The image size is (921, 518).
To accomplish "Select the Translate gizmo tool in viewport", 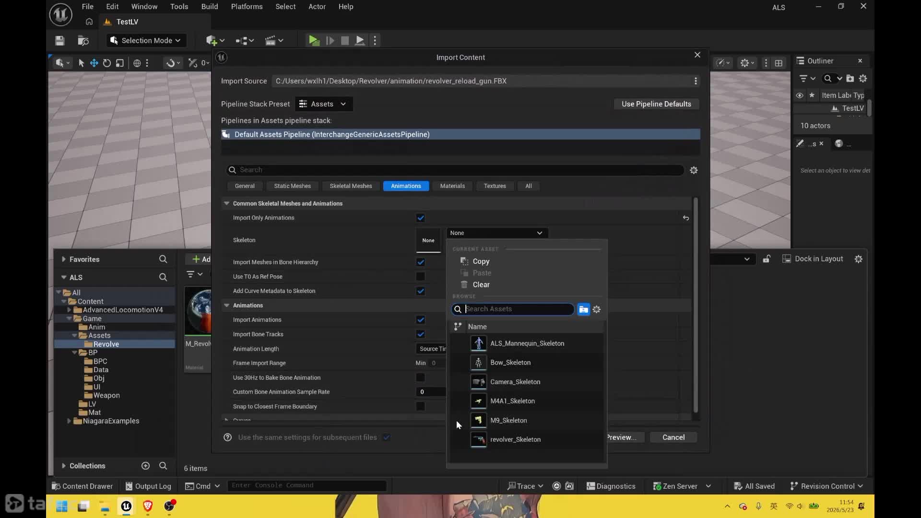I will click(94, 63).
